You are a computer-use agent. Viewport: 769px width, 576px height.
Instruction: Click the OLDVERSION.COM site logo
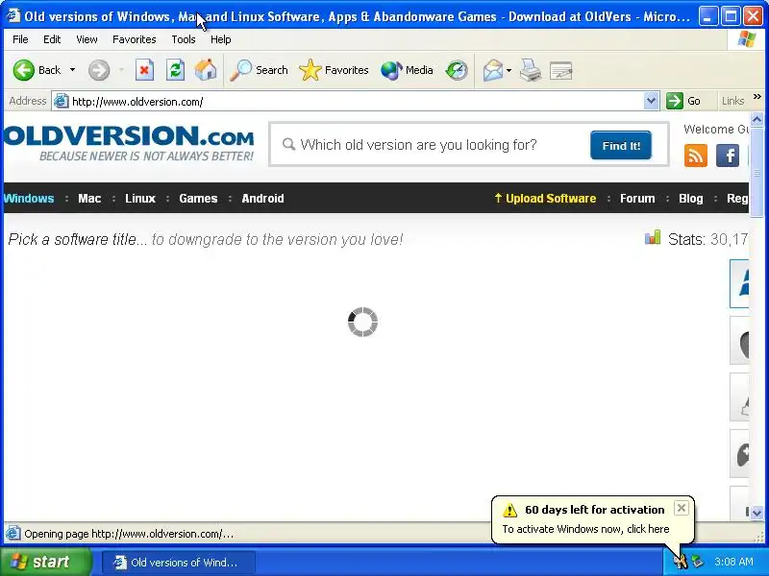click(129, 143)
